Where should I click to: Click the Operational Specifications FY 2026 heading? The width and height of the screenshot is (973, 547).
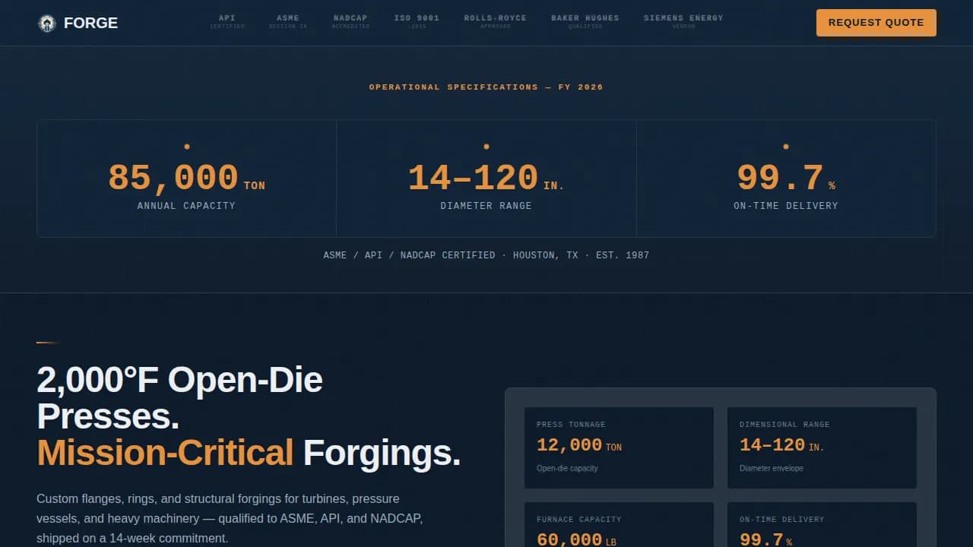pos(486,87)
